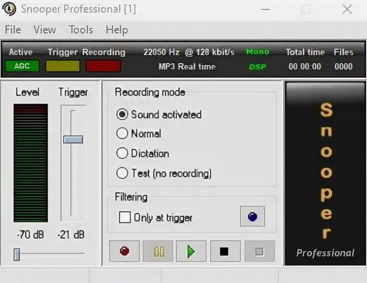367x283 pixels.
Task: Toggle the green DSP indicator
Action: 257,67
